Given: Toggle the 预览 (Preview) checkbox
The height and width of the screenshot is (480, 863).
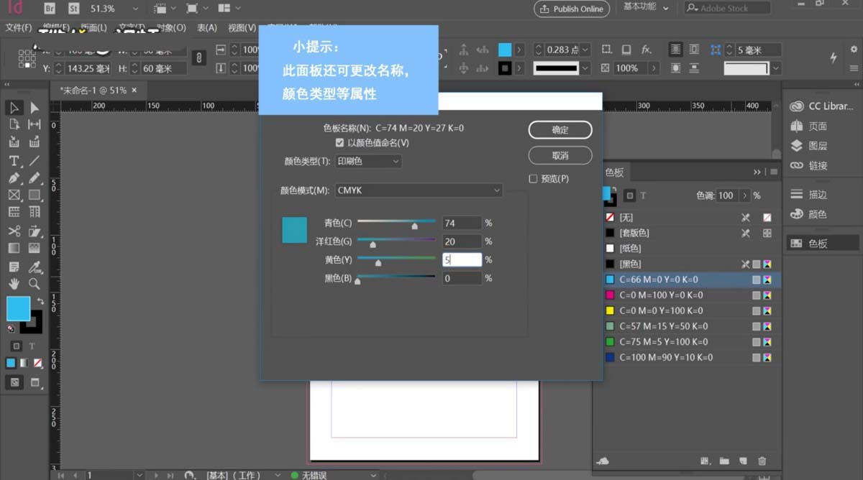Looking at the screenshot, I should (533, 178).
